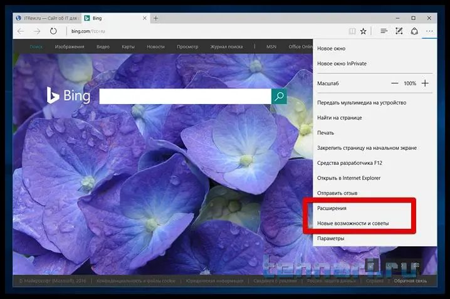Open the Make a Web Note icon
Screen dimensions: 450x299
[x=399, y=31]
